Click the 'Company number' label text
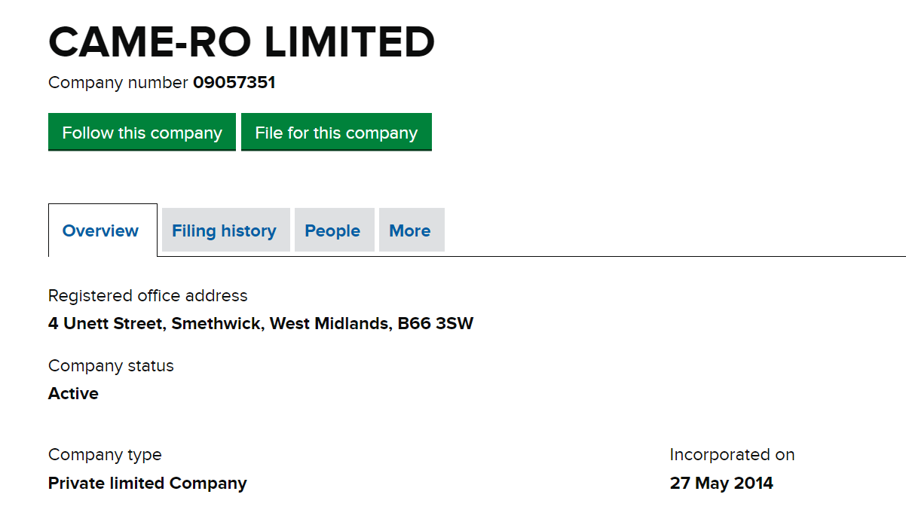 (x=118, y=83)
